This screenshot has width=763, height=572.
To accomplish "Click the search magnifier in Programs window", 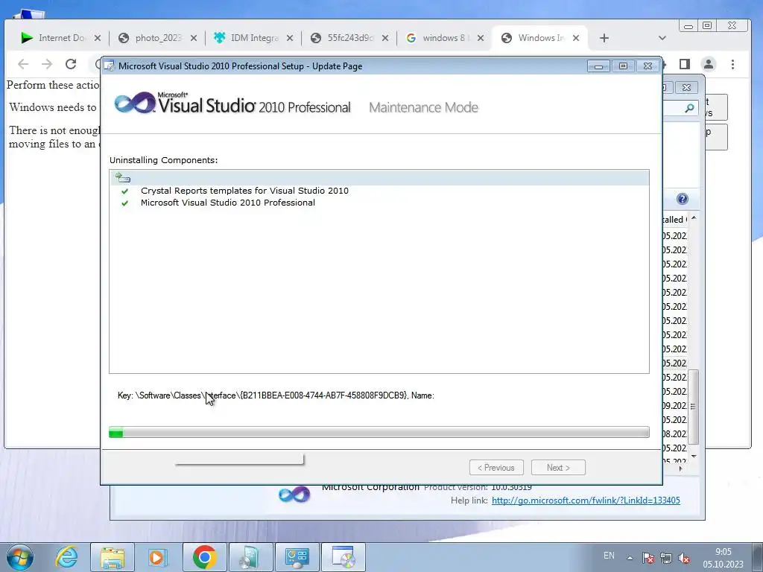I will (x=689, y=108).
